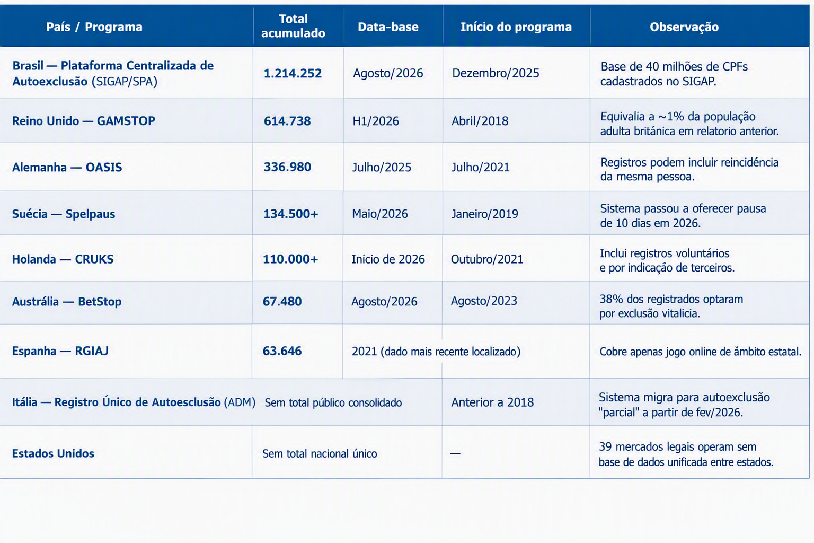Select '2021 (dado mais recente localizado)' cell
The height and width of the screenshot is (543, 814).
pos(436,352)
